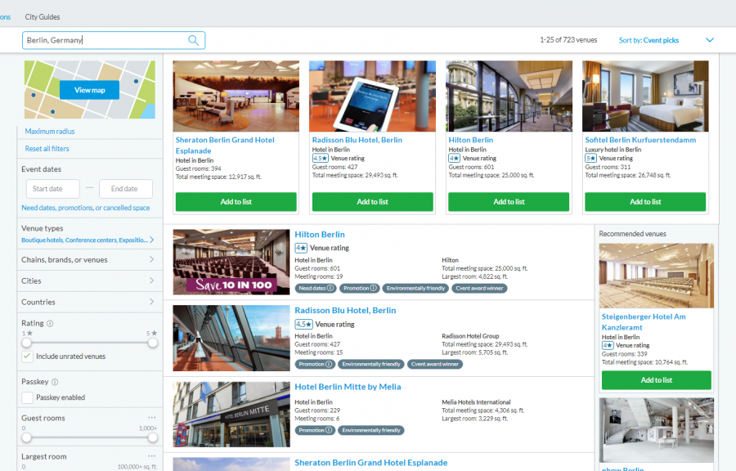Click the End date field
The image size is (736, 471).
click(126, 189)
